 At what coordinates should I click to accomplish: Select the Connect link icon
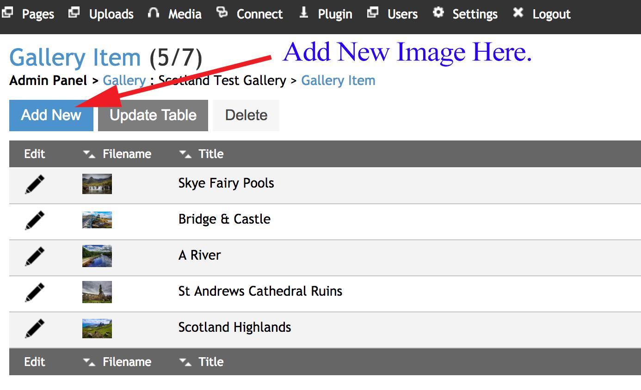[222, 12]
